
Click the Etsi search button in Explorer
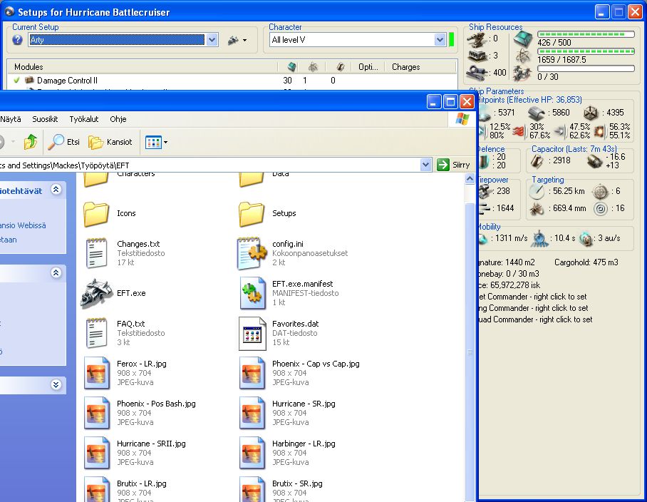point(64,142)
